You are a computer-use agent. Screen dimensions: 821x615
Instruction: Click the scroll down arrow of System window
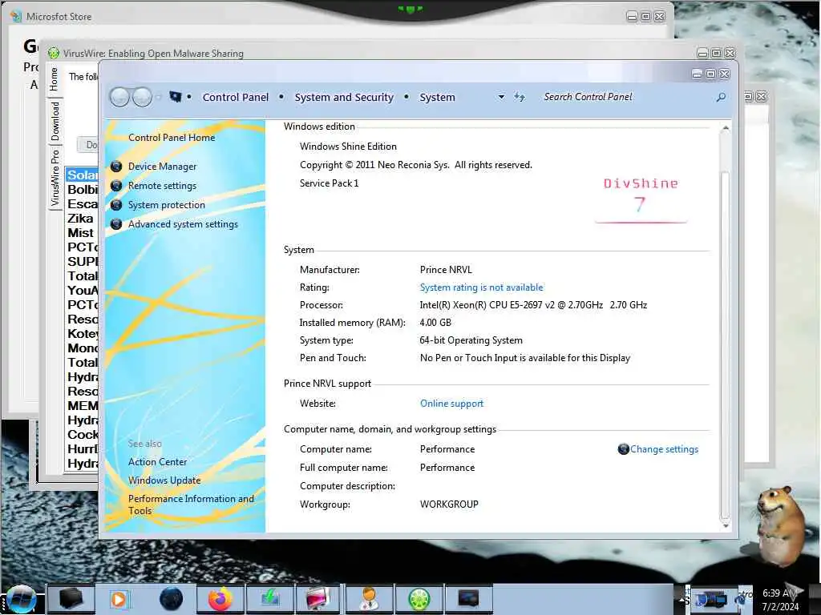tap(725, 526)
